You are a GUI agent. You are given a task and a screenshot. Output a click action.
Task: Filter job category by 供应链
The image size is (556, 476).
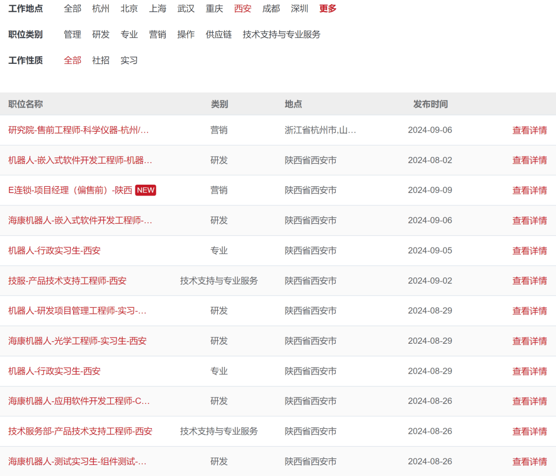218,34
